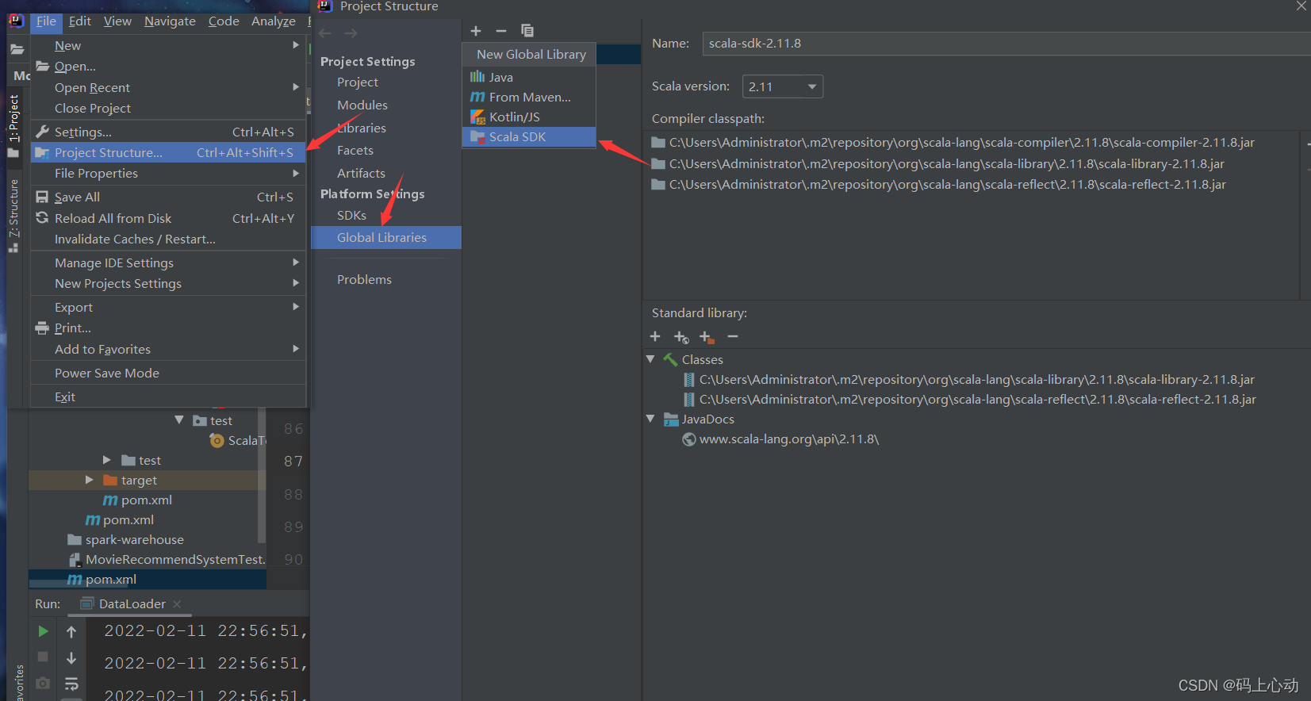Click the remove root minus icon under Standard library
The height and width of the screenshot is (701, 1311).
pyautogui.click(x=733, y=337)
